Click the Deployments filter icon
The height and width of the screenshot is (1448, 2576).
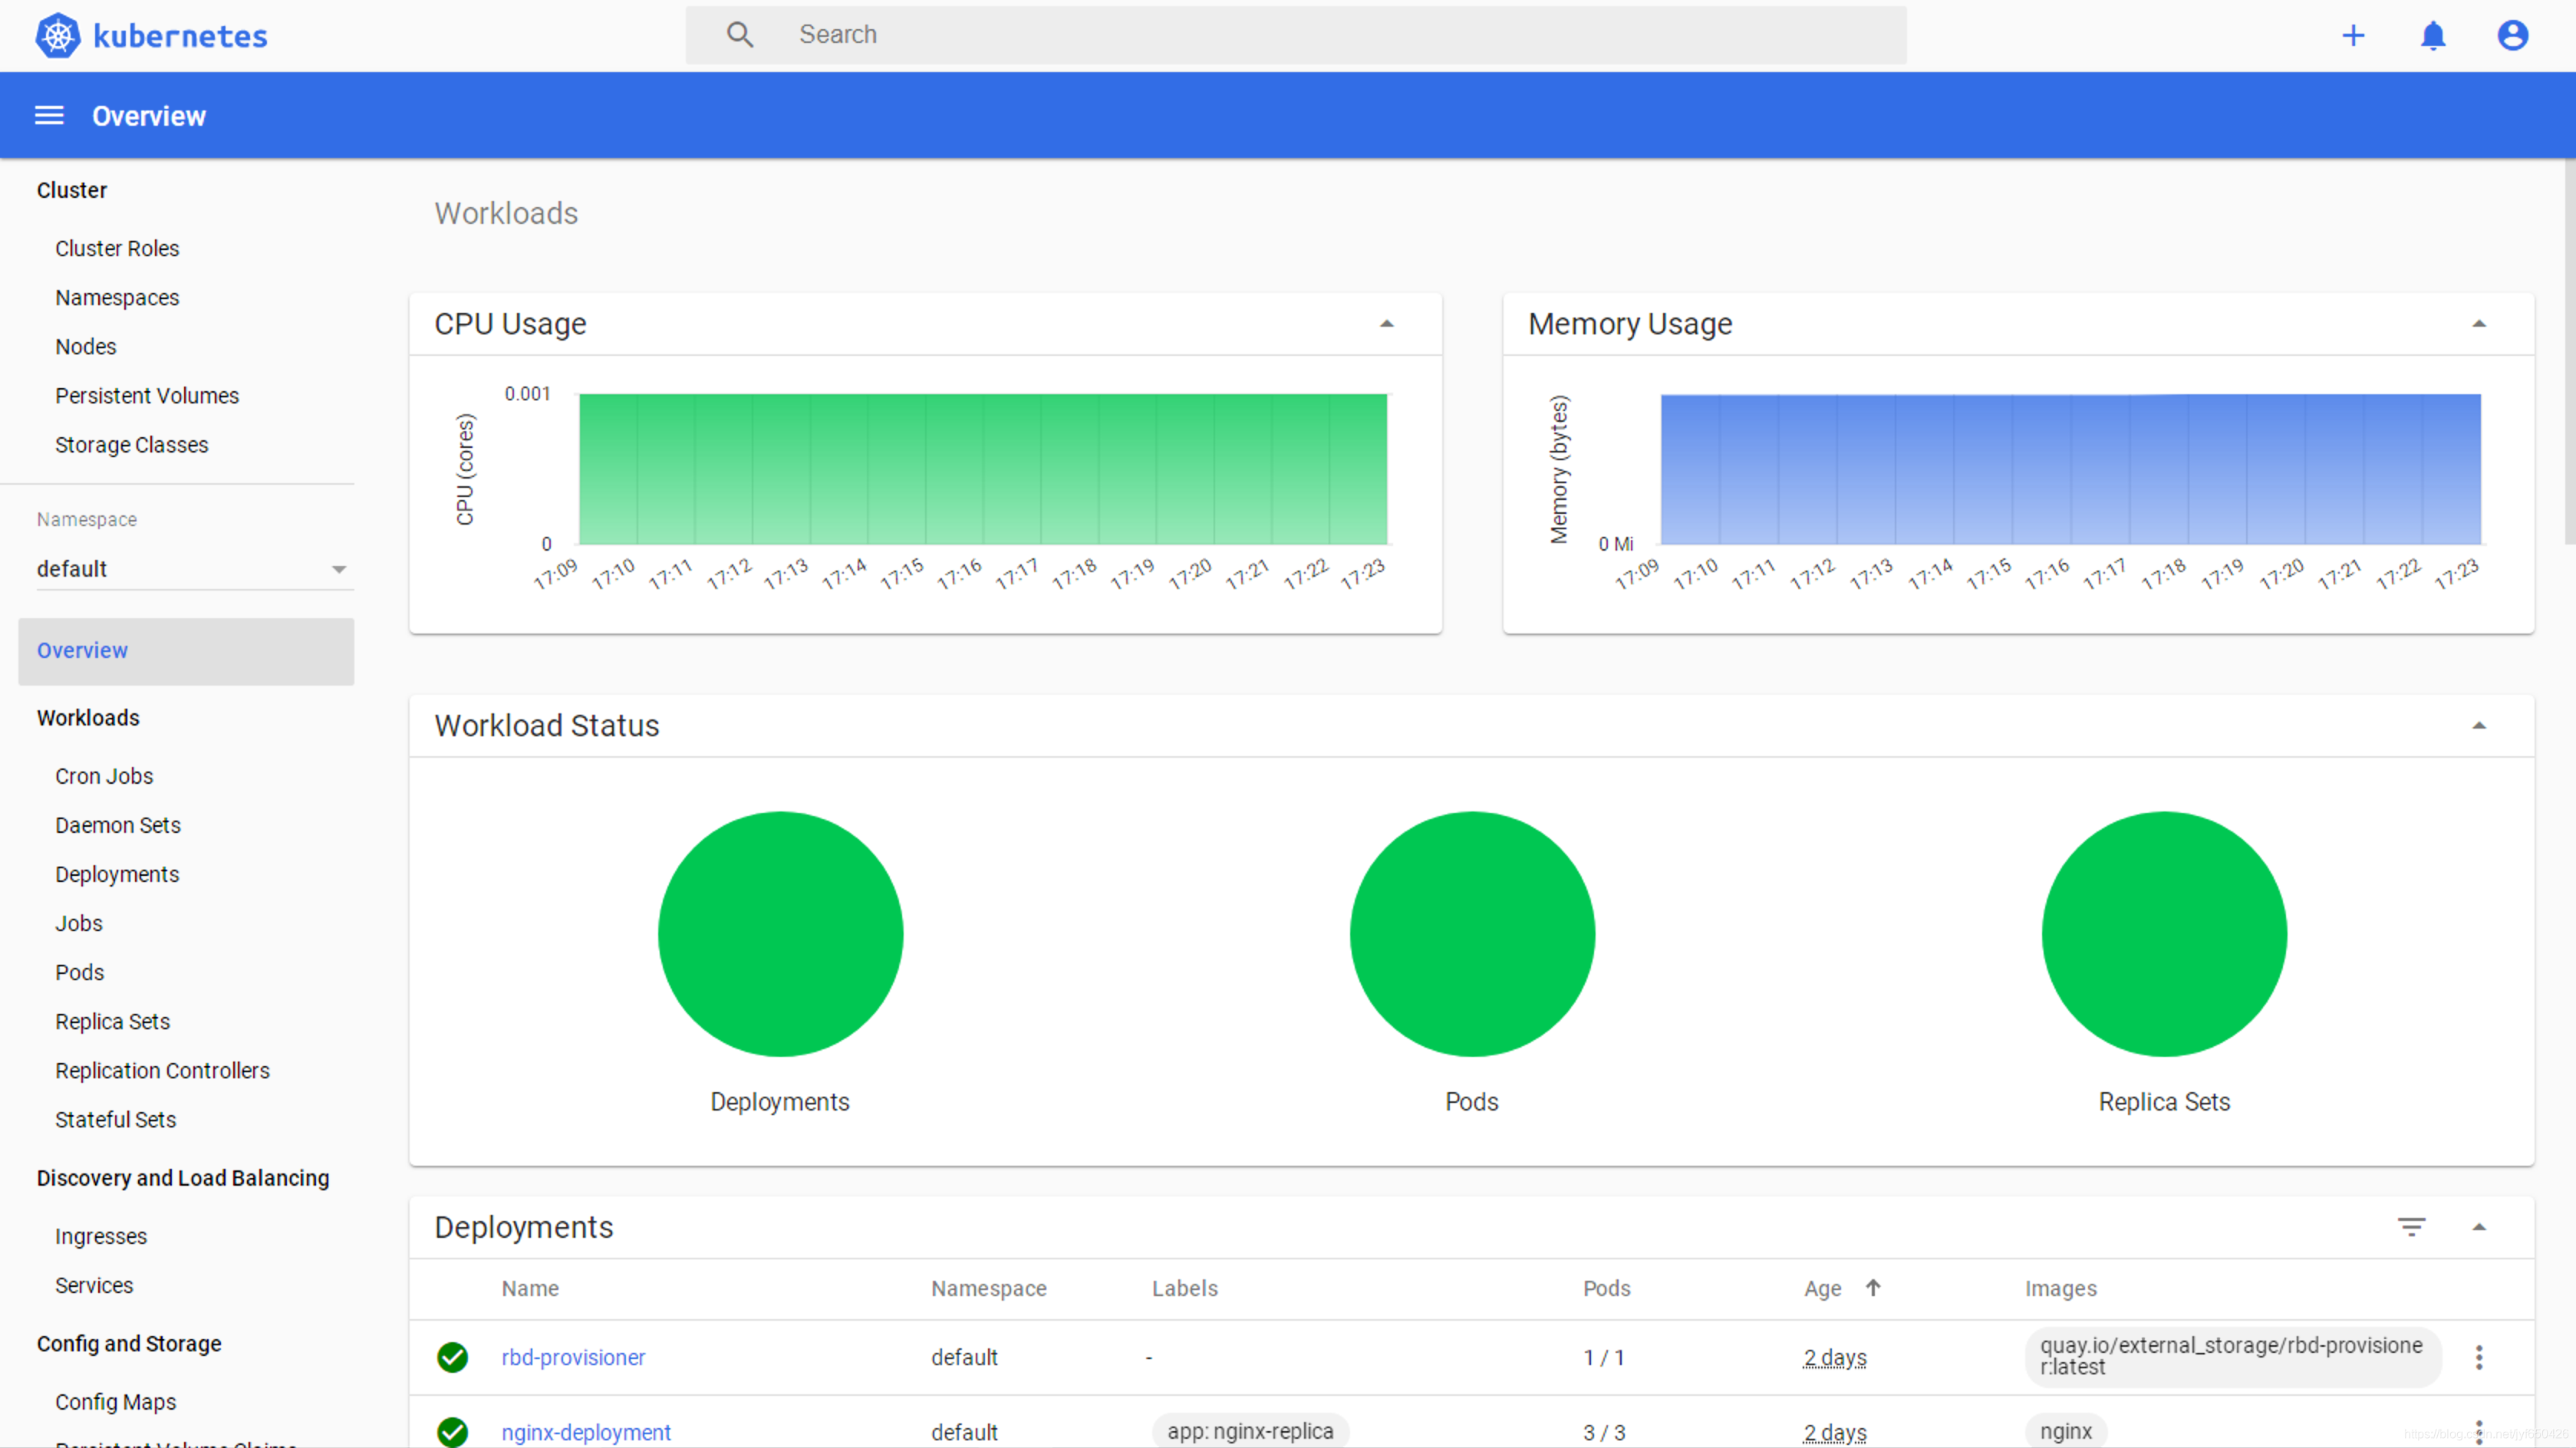(2411, 1227)
